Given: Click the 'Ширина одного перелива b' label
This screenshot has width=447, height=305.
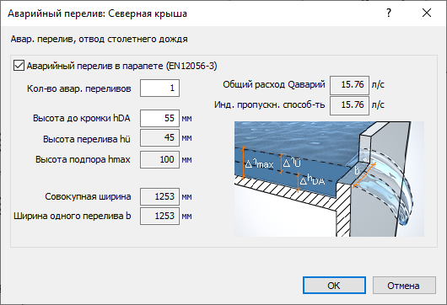Looking at the screenshot, I should pyautogui.click(x=73, y=217).
